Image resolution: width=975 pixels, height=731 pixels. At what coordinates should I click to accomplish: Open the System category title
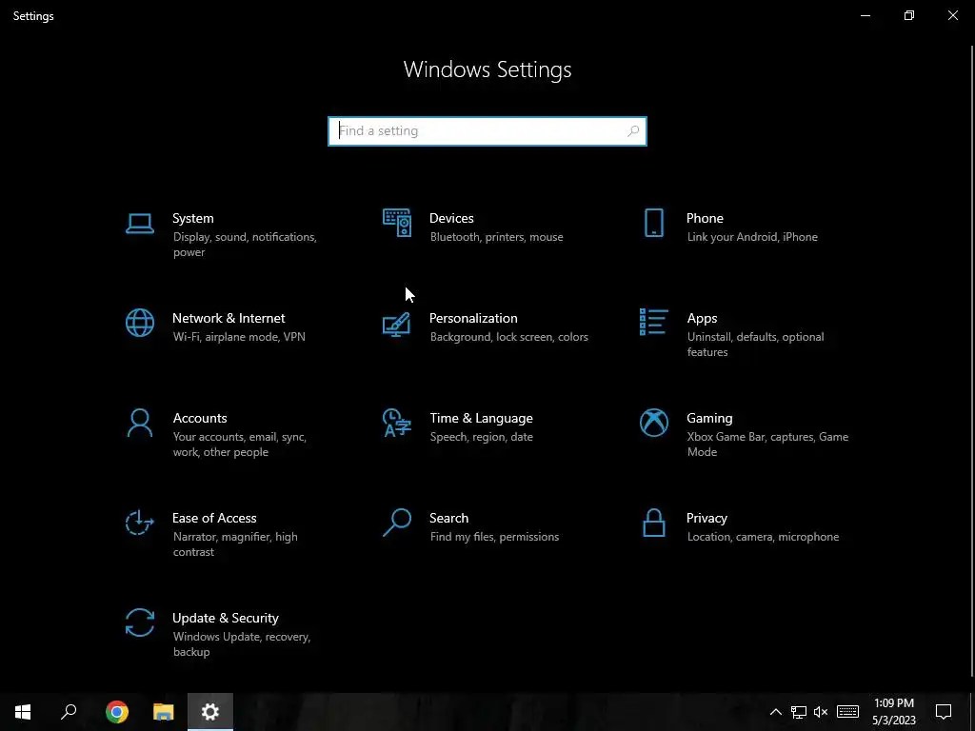(x=192, y=218)
